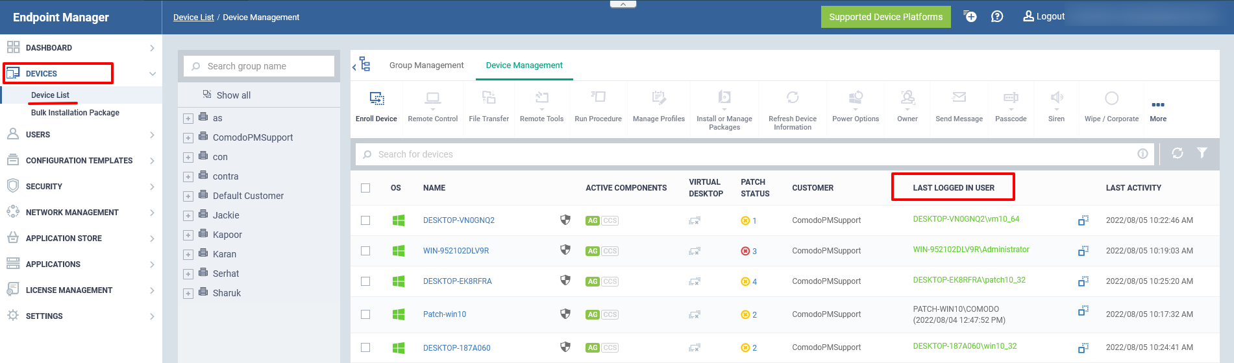Open Manage Profiles tool
1234x363 pixels.
(x=659, y=106)
